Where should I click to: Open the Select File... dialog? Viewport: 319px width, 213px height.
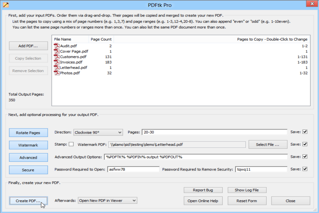(268, 144)
